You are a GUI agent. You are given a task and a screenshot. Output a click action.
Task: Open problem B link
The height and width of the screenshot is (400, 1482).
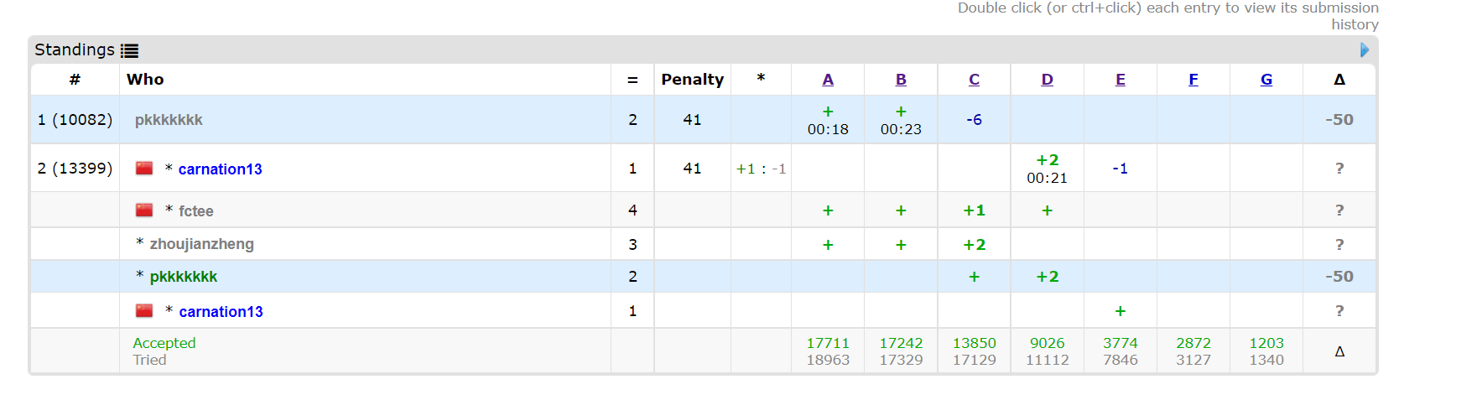click(x=901, y=80)
